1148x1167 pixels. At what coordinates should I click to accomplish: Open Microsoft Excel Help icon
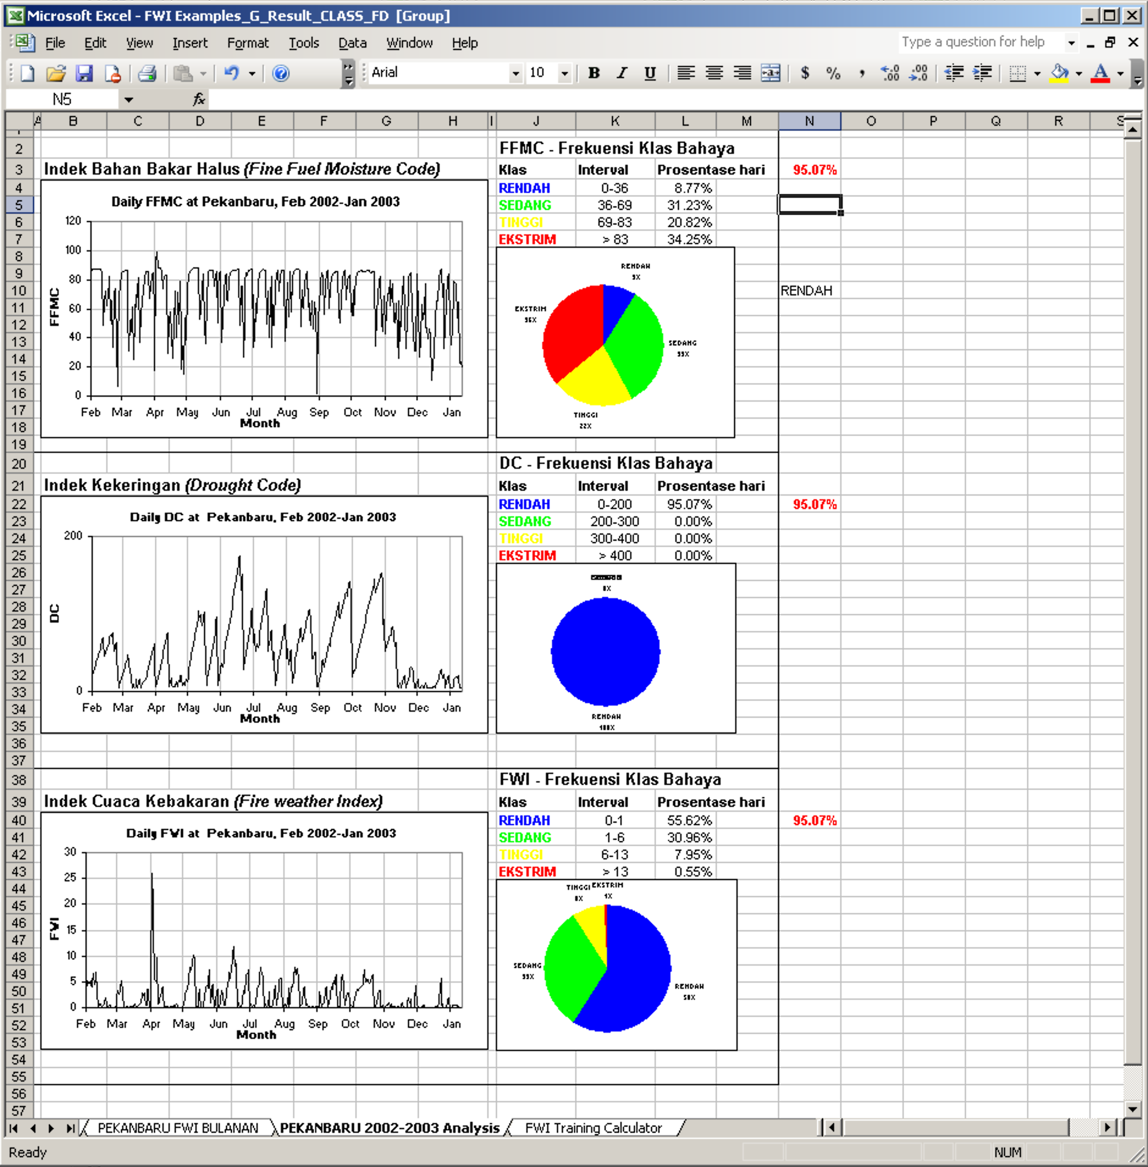click(280, 74)
